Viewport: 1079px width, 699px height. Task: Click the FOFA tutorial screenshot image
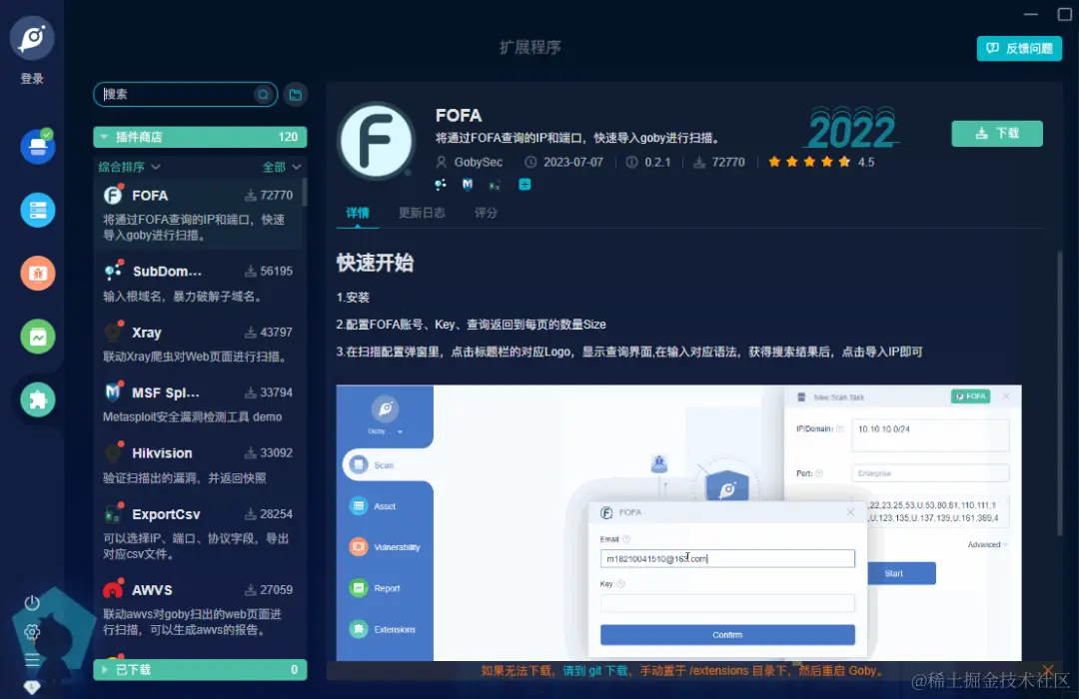[x=678, y=523]
